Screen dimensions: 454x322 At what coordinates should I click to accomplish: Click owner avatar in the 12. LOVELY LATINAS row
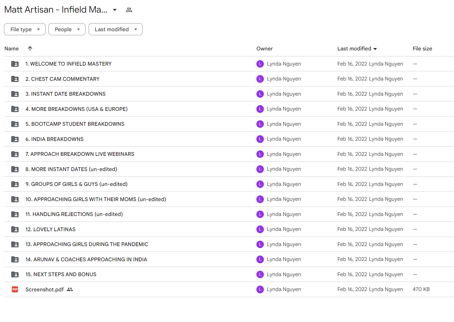[x=260, y=229]
